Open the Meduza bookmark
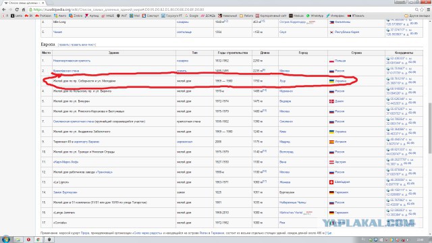432x243 pixels. point(296,16)
